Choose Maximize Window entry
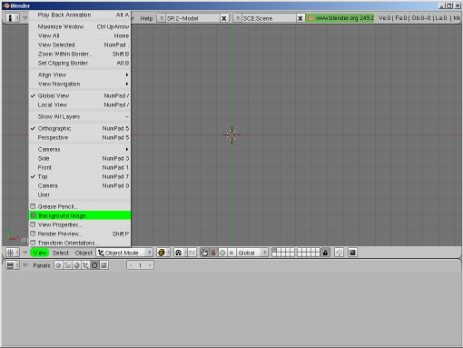This screenshot has width=463, height=348. tap(80, 26)
